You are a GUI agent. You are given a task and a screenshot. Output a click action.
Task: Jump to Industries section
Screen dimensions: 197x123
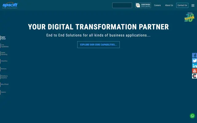(x=4, y=61)
